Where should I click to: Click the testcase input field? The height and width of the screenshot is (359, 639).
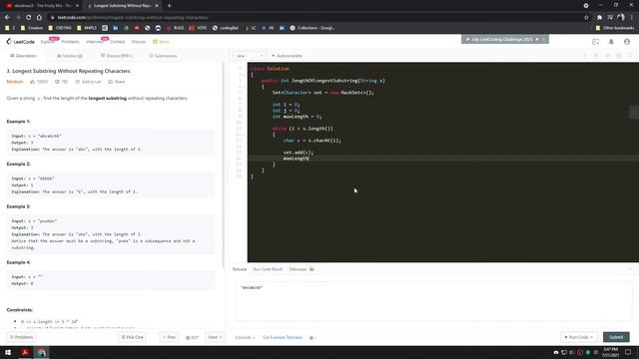(433, 301)
